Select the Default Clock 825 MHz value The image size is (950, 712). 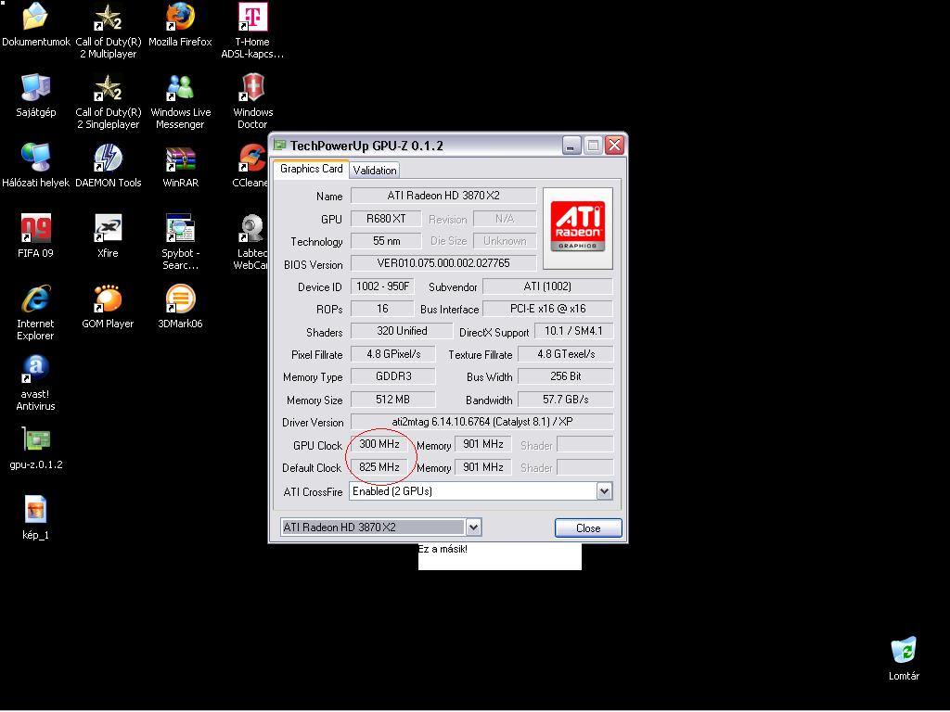point(379,467)
